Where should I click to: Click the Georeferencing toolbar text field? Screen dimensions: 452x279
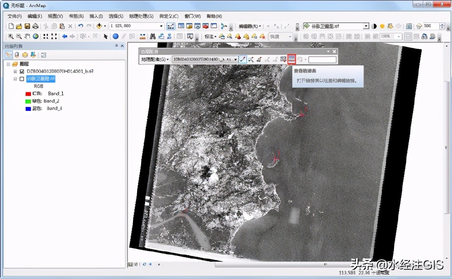pyautogui.click(x=322, y=60)
